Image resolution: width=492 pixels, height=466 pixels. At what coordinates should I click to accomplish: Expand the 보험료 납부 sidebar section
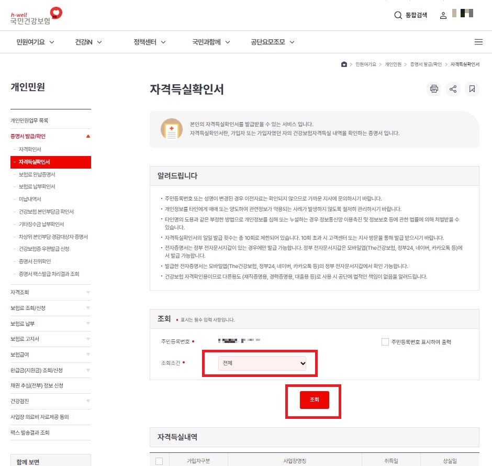click(50, 324)
